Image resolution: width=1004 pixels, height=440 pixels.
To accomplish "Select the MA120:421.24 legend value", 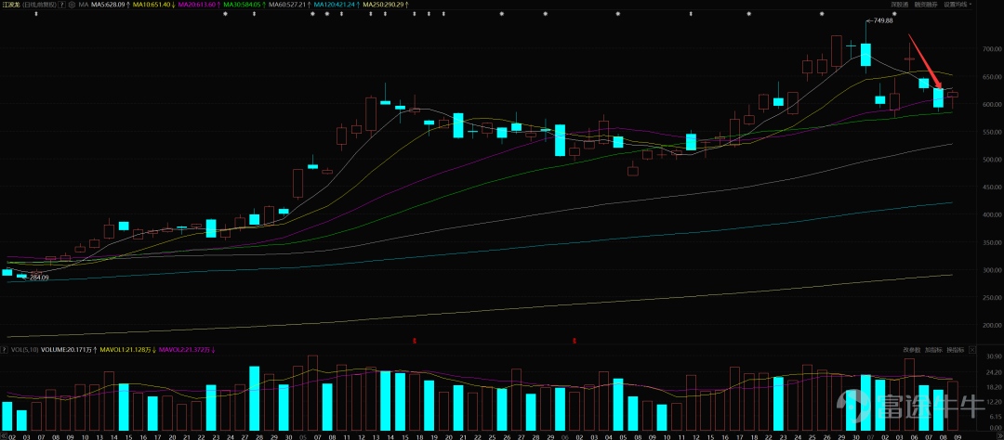I will click(334, 5).
